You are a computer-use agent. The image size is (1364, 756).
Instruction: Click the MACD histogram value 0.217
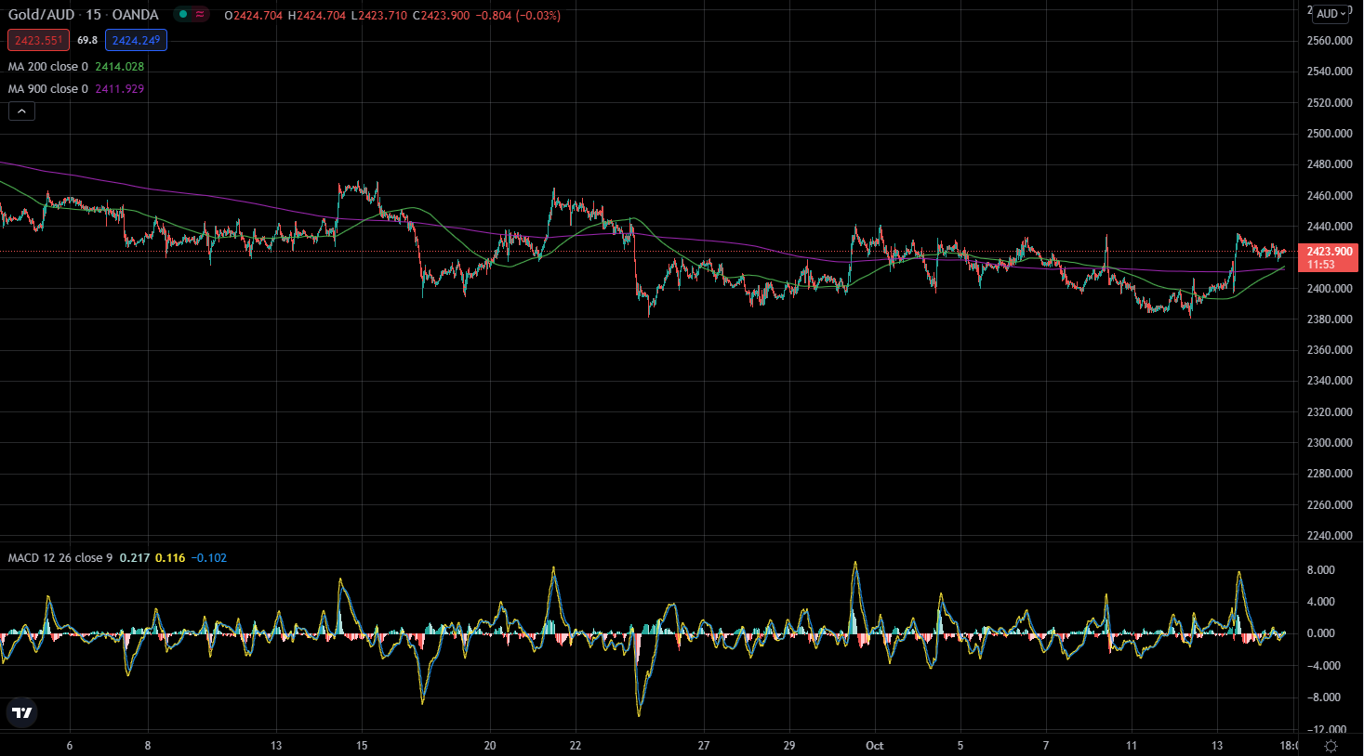[x=135, y=558]
